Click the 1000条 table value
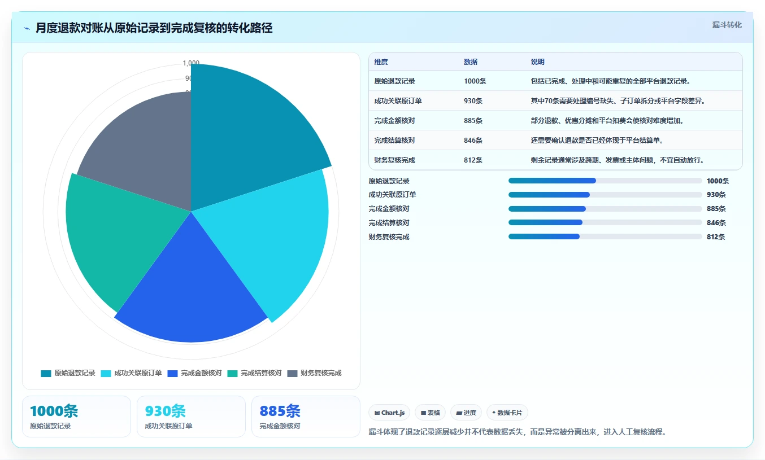The image size is (765, 460). [475, 81]
